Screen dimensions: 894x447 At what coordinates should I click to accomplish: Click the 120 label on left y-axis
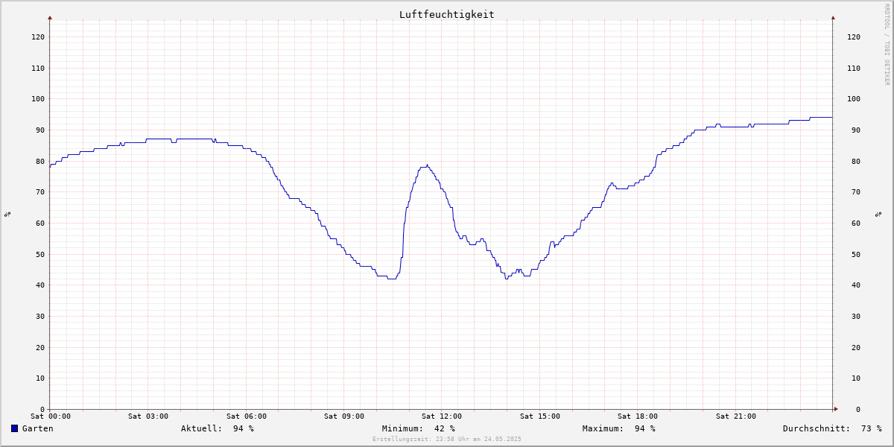point(38,37)
